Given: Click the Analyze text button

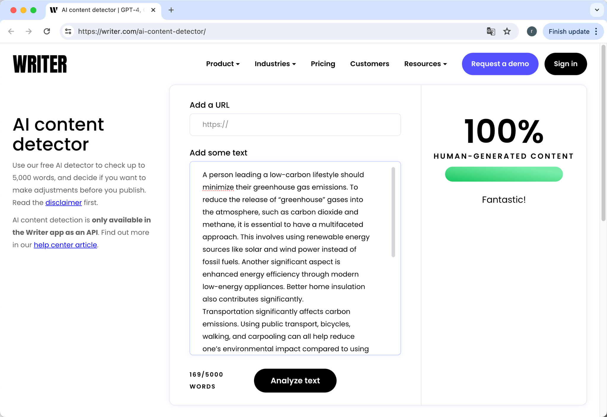Looking at the screenshot, I should (295, 381).
